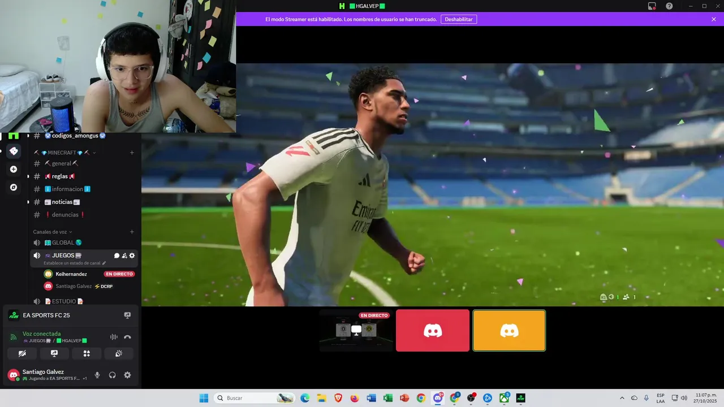The height and width of the screenshot is (407, 724).
Task: Deafen audio with the headphones icon
Action: click(x=112, y=375)
